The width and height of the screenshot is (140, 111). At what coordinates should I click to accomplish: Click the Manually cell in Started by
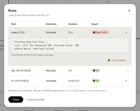tap(51, 71)
